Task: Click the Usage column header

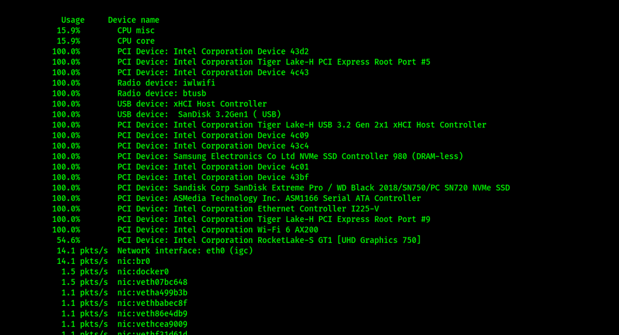Action: click(x=72, y=20)
